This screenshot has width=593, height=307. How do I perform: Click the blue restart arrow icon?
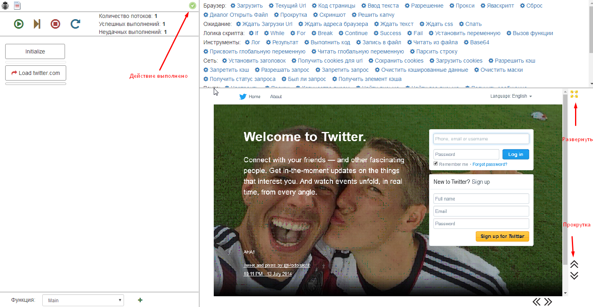(75, 24)
